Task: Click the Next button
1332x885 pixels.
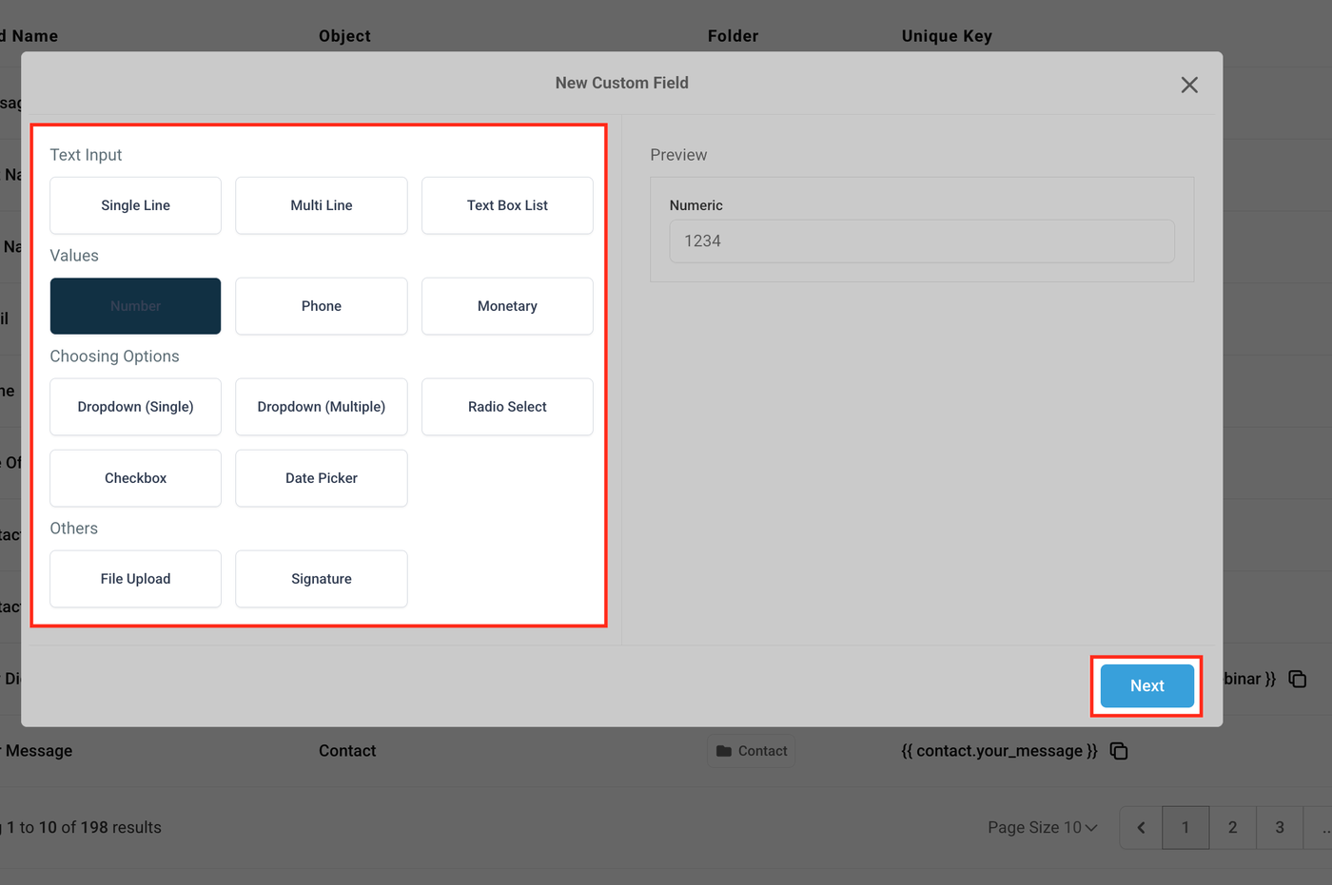Action: point(1146,685)
